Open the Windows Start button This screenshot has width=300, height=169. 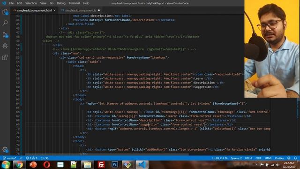pos(6,165)
